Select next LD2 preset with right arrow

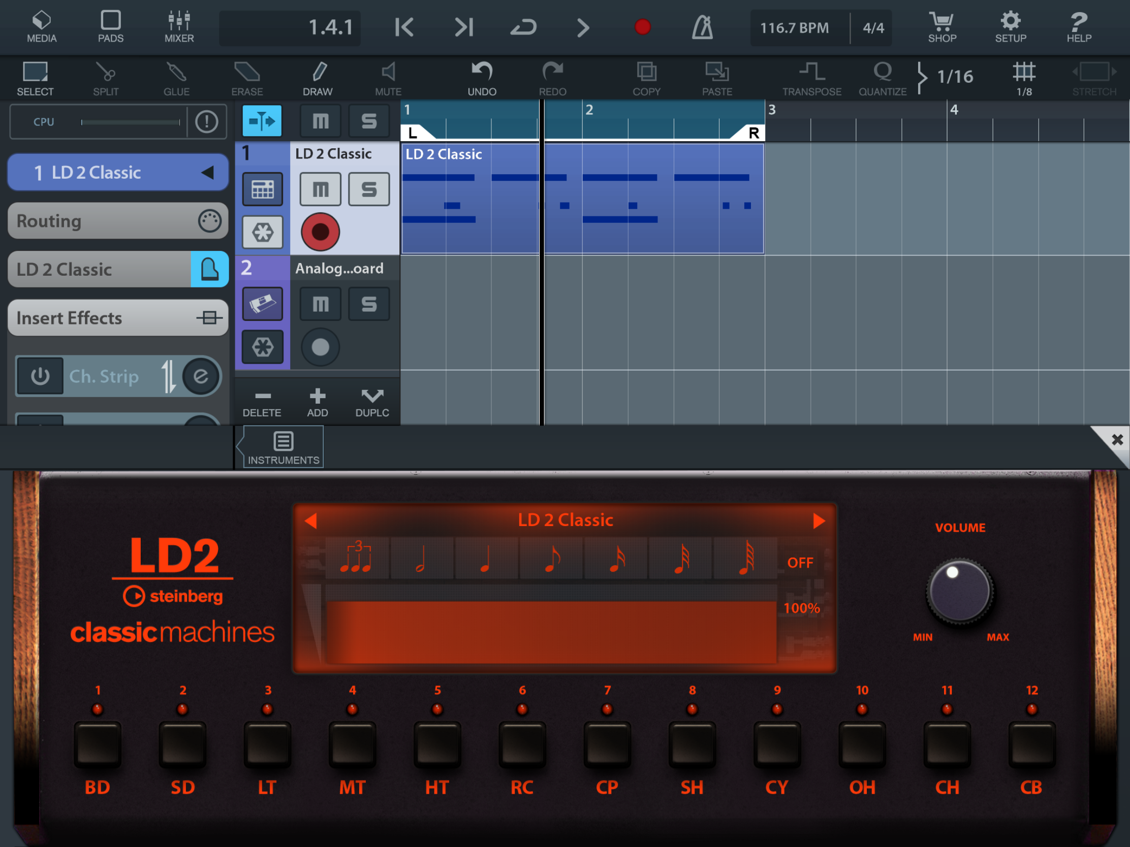[x=819, y=521]
